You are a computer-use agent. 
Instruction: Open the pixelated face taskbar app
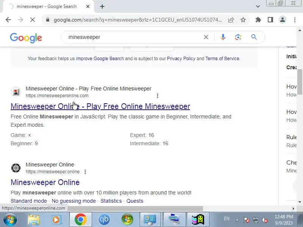tap(198, 220)
